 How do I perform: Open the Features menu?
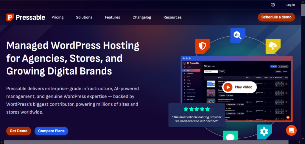112,17
